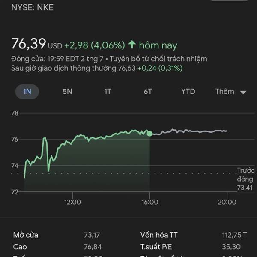Switch to the 5N range tab
The image size is (257, 257).
click(x=67, y=92)
